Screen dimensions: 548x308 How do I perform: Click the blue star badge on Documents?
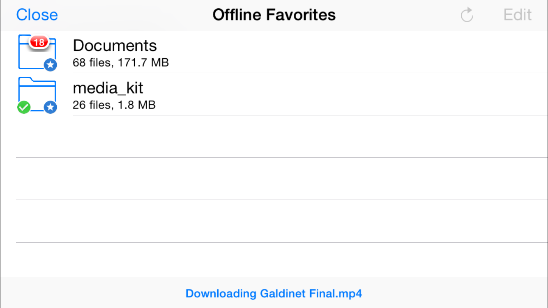pyautogui.click(x=50, y=64)
